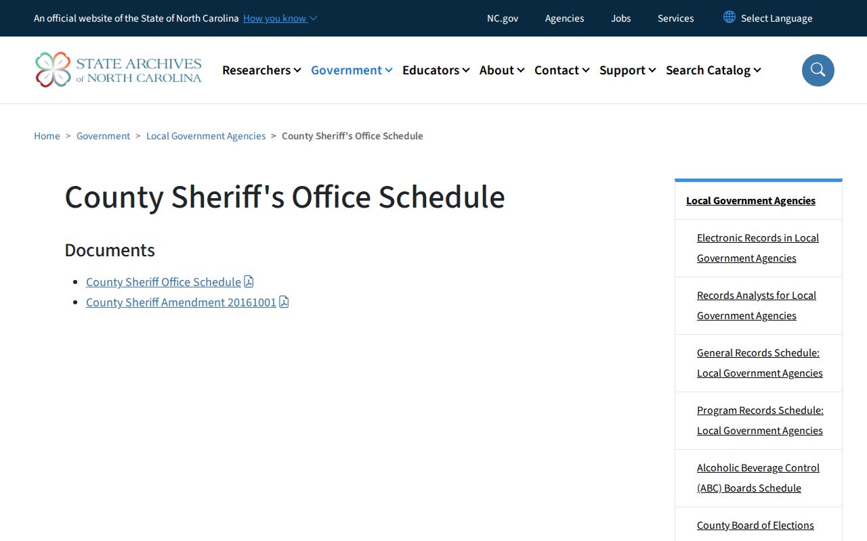Open the About dropdown menu
The height and width of the screenshot is (541, 867).
502,70
